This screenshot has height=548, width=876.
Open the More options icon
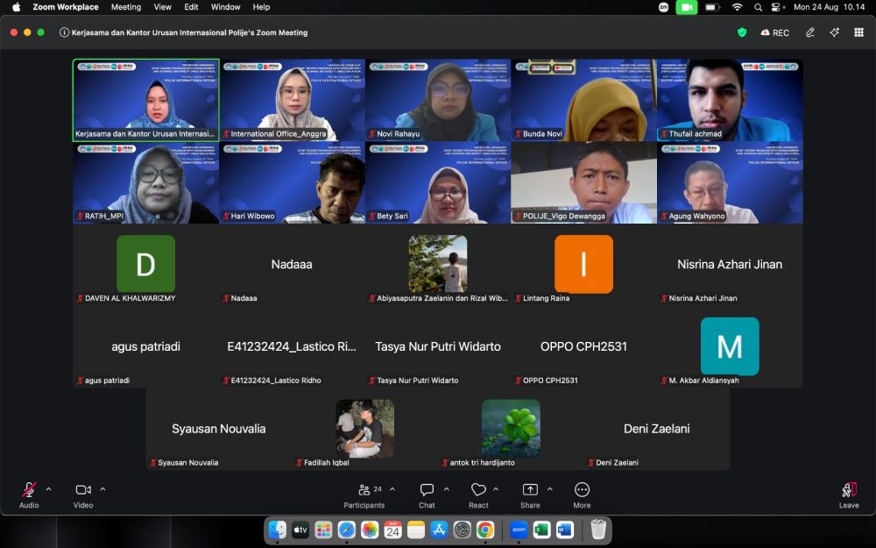pyautogui.click(x=582, y=490)
